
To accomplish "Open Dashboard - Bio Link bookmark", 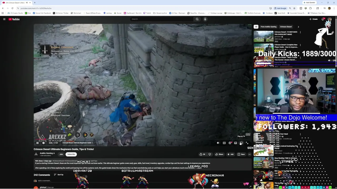I will [x=132, y=13].
